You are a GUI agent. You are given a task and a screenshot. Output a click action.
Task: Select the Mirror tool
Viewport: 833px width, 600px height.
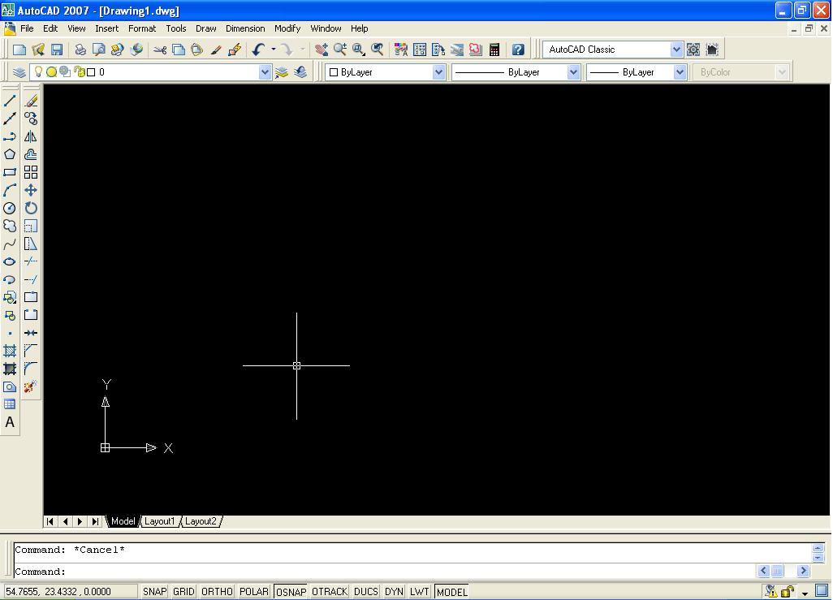click(x=29, y=136)
